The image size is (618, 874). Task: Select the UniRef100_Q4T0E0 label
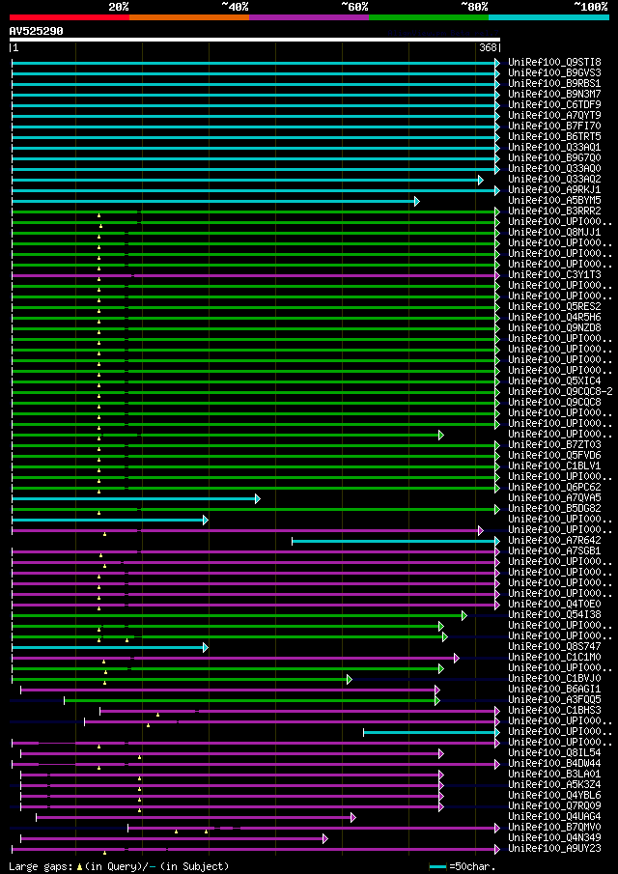pyautogui.click(x=554, y=605)
